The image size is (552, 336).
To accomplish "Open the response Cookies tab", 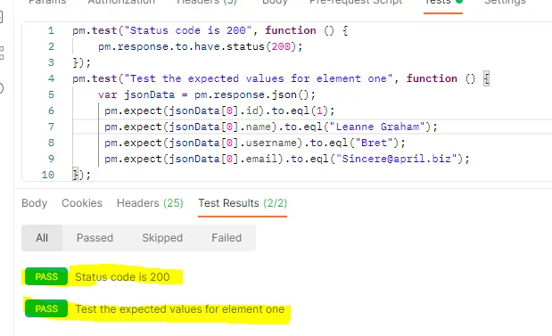I will point(82,203).
